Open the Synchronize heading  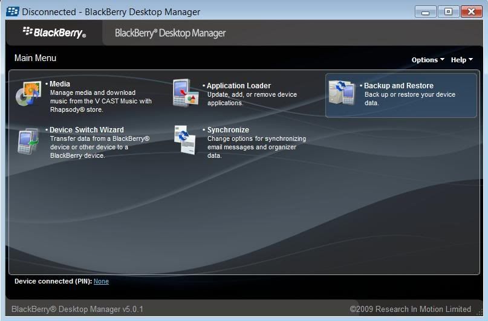tap(228, 130)
